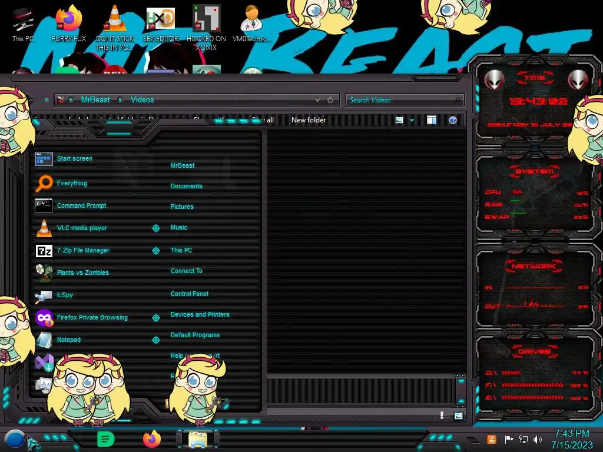
Task: Open SEX EDITOR HxD desktop shortcut
Action: coord(161,24)
